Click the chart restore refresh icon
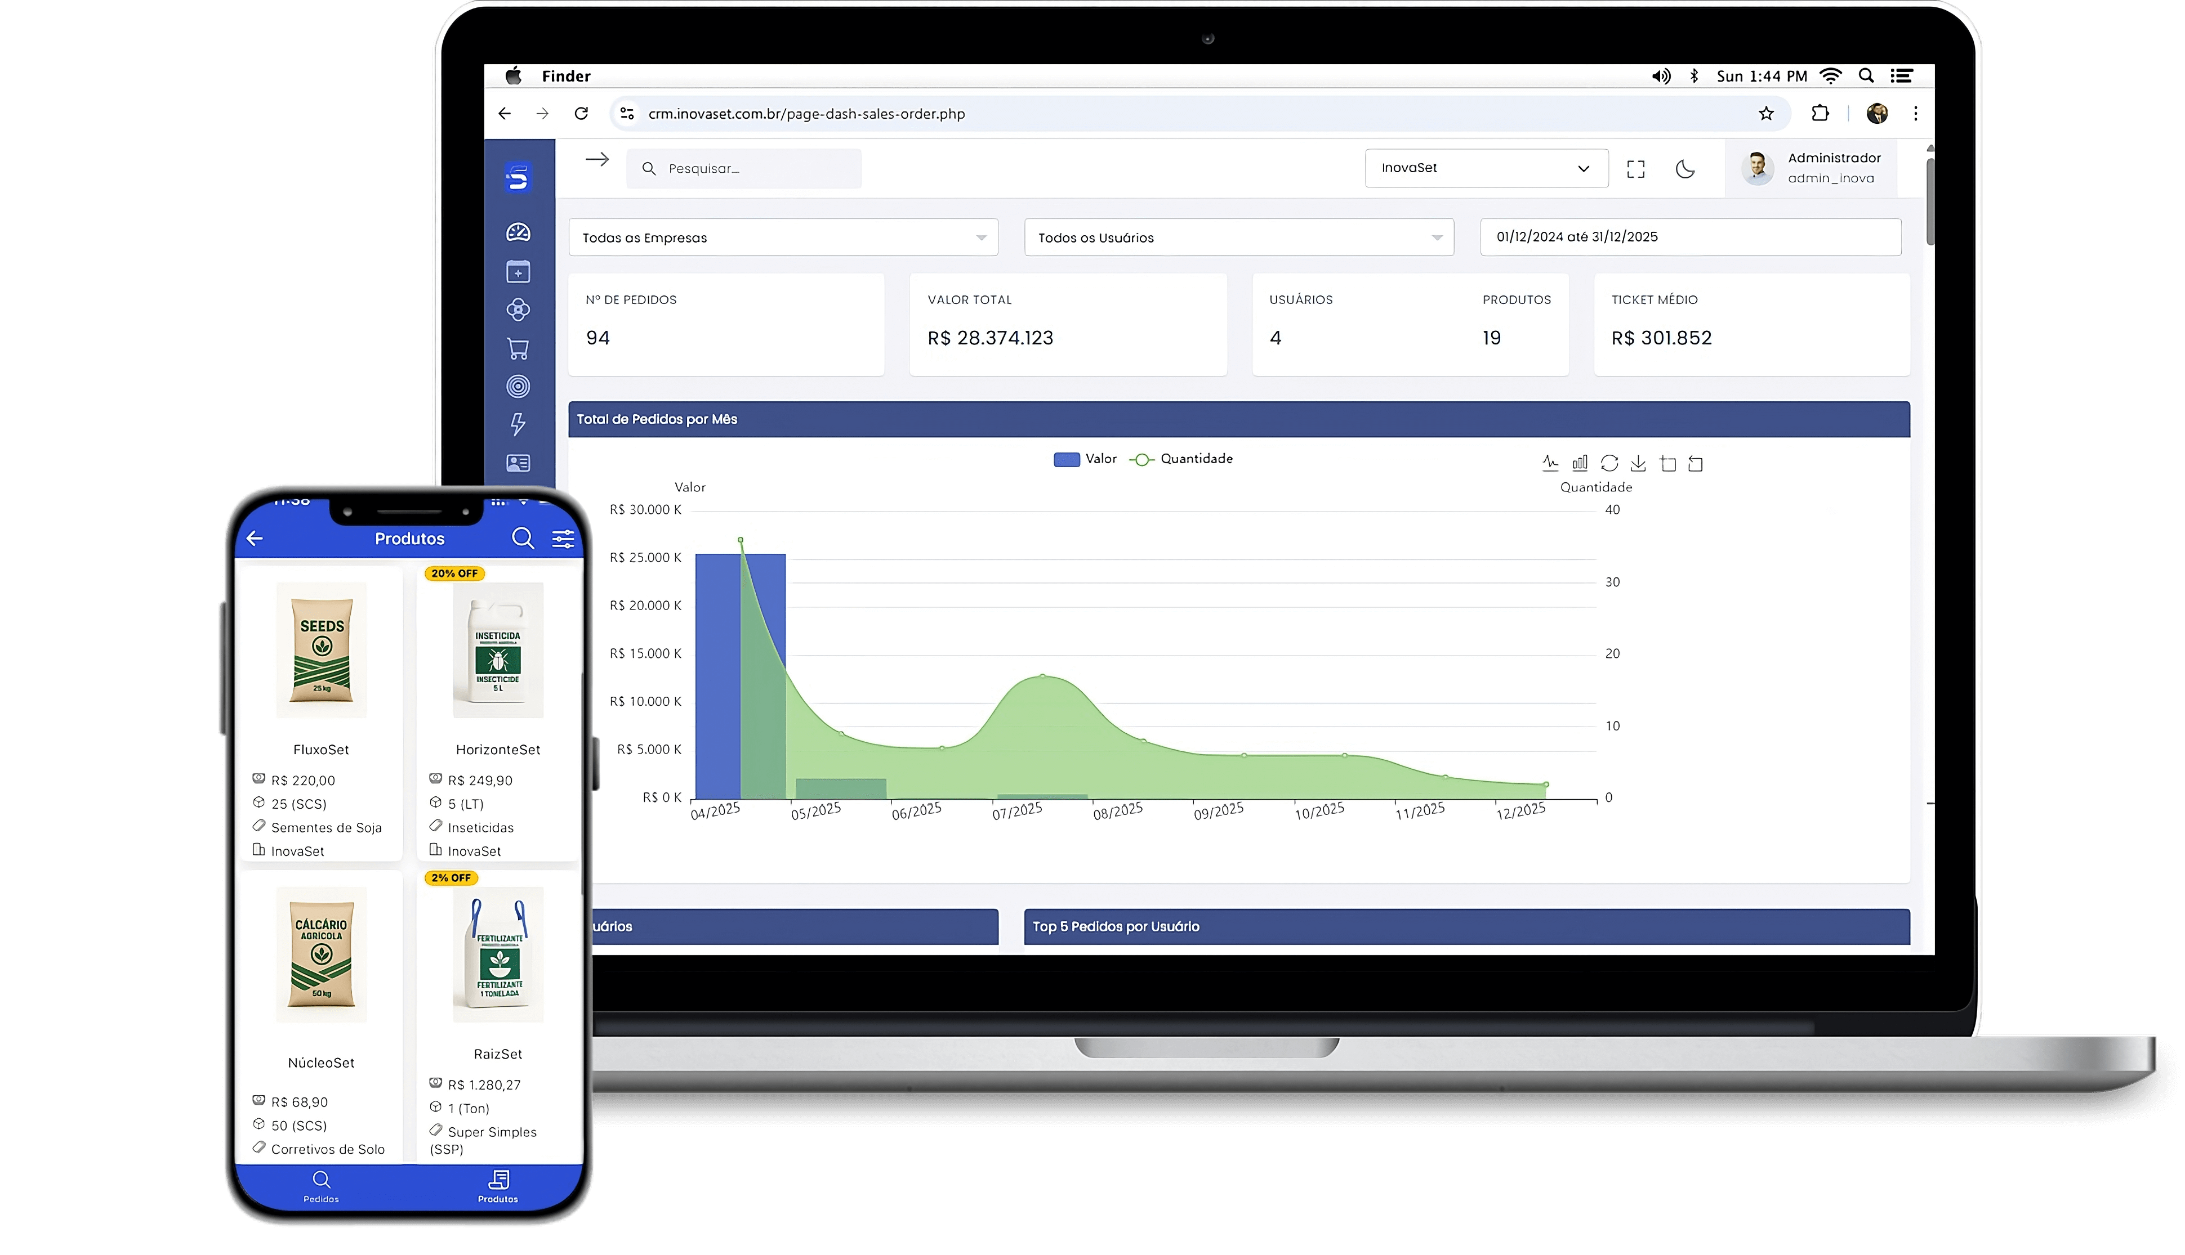This screenshot has width=2185, height=1255. point(1609,463)
